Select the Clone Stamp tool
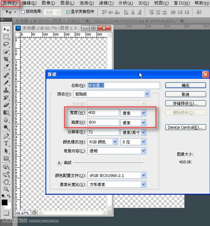This screenshot has width=210, height=226. click(x=6, y=90)
